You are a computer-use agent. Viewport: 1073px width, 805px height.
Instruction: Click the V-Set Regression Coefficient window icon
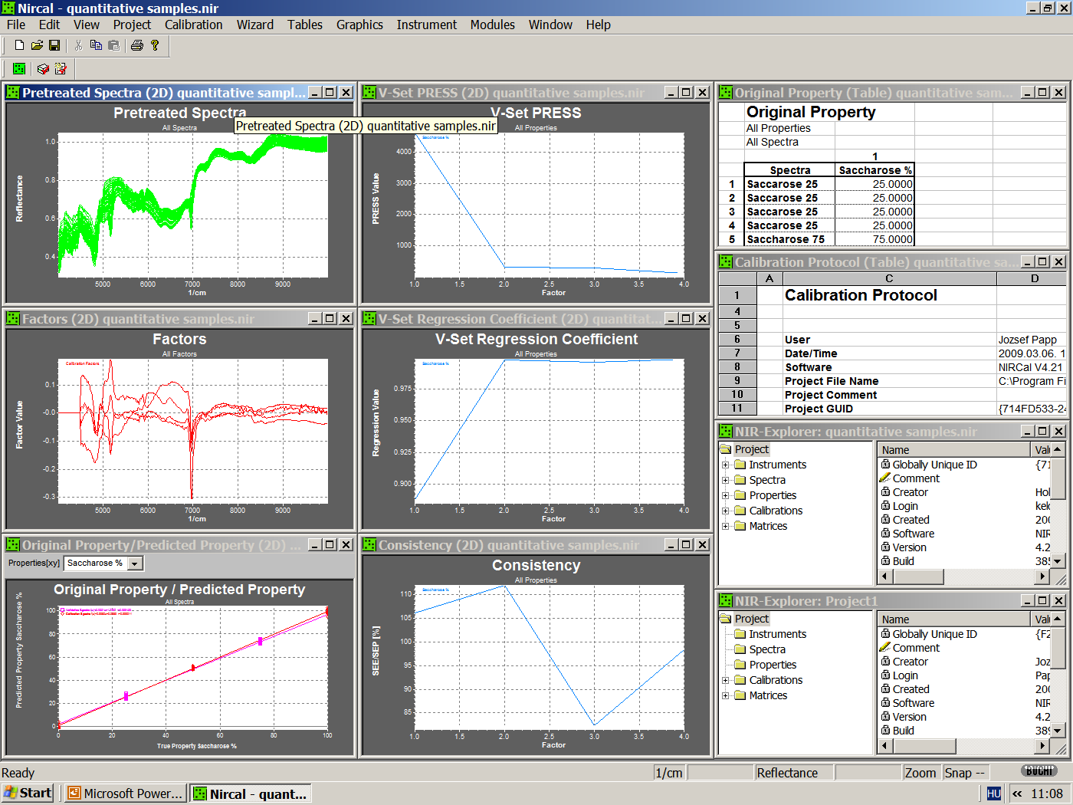pyautogui.click(x=369, y=318)
